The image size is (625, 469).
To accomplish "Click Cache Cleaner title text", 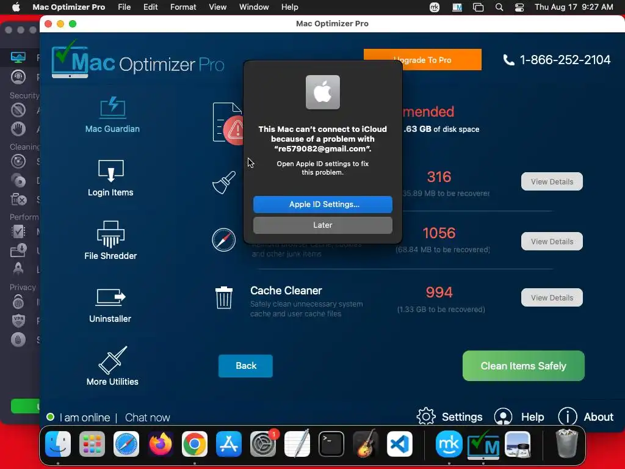I will pyautogui.click(x=286, y=291).
